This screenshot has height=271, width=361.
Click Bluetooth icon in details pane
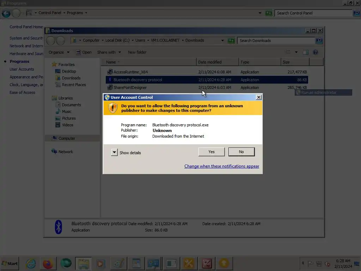[59, 227]
